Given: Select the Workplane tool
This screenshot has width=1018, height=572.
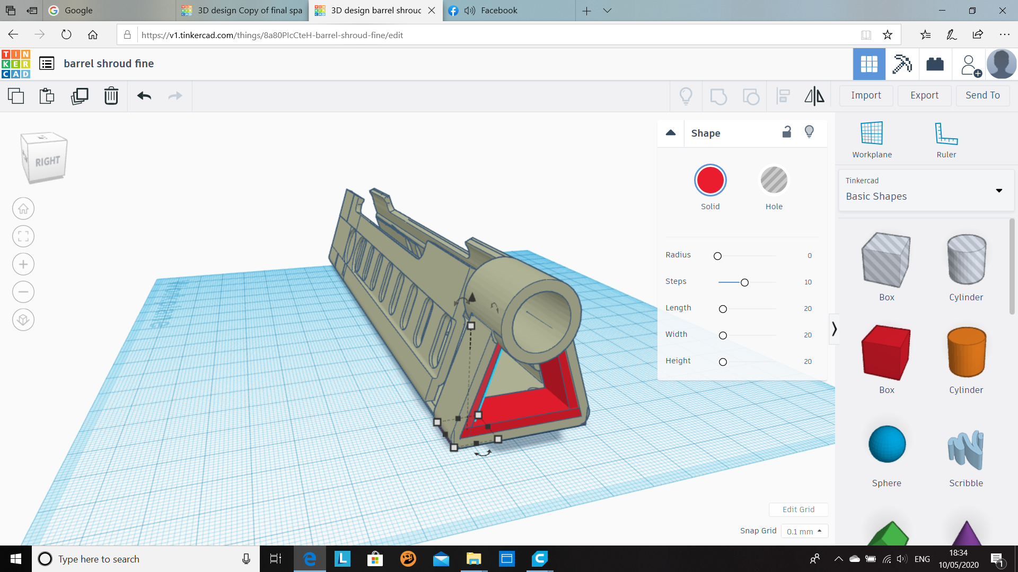Looking at the screenshot, I should pos(872,140).
